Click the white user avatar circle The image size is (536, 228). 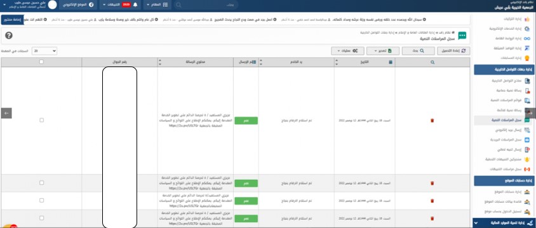point(52,5)
